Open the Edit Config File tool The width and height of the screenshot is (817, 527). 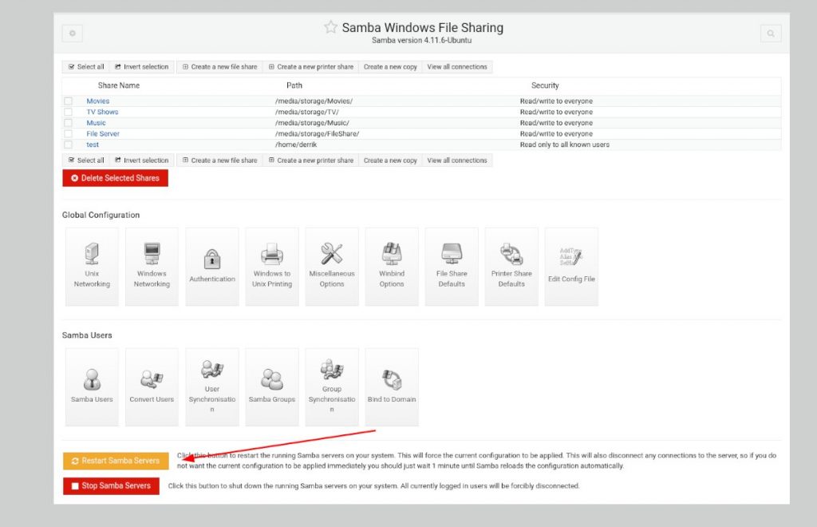coord(571,265)
